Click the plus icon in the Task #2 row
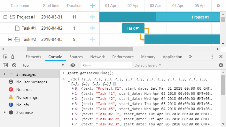 (92, 39)
